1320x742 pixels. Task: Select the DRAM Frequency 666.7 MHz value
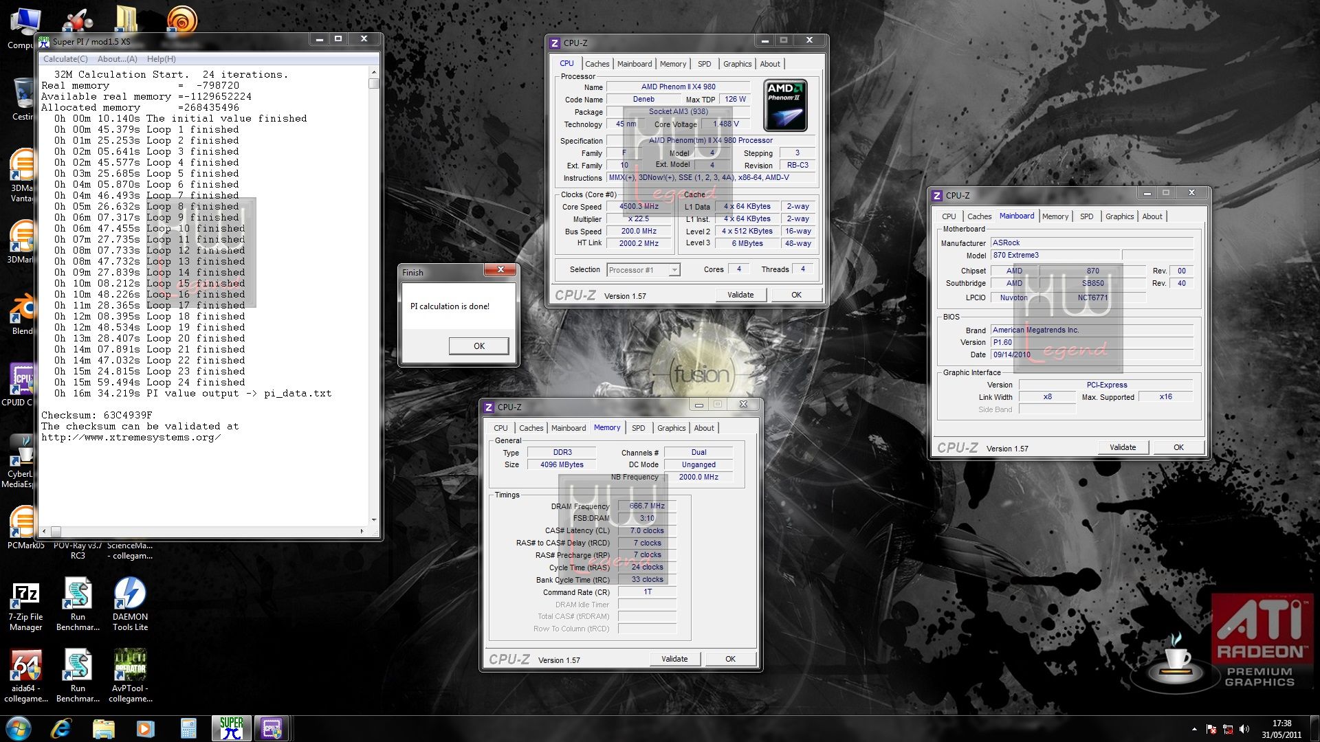(x=647, y=506)
